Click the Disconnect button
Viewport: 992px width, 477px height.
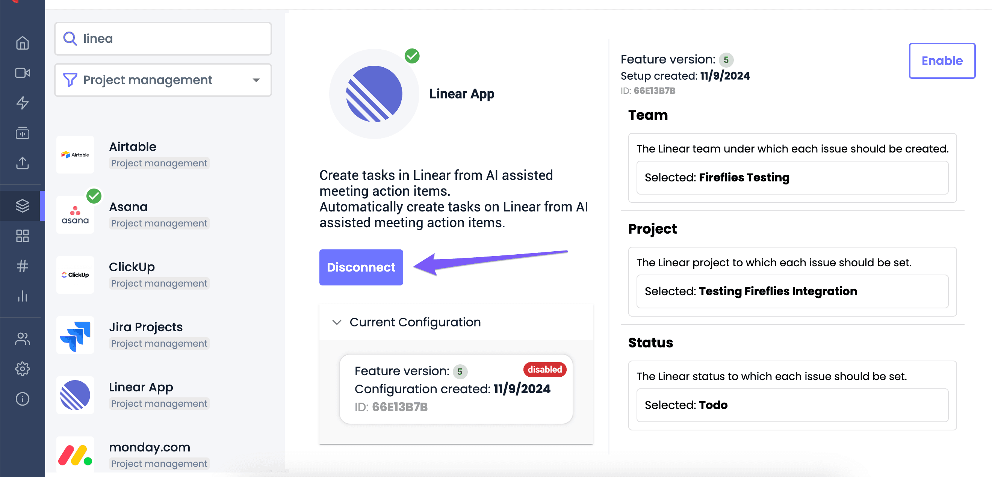pyautogui.click(x=361, y=267)
